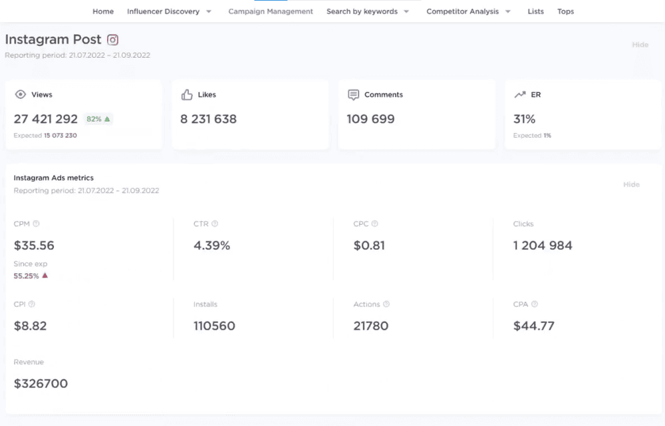This screenshot has width=665, height=426.
Task: Open the CPA help tooltip icon
Action: point(535,304)
